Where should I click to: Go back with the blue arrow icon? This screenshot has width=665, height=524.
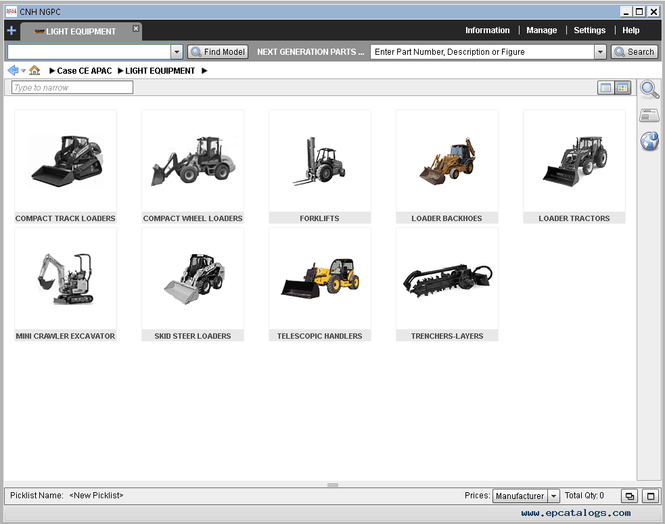pyautogui.click(x=13, y=70)
